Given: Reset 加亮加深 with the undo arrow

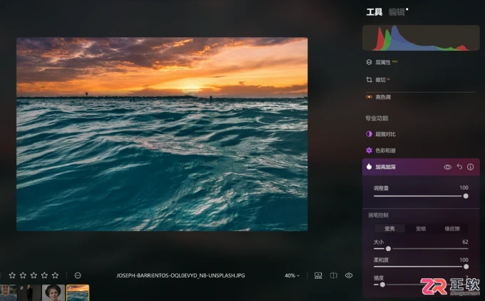Looking at the screenshot, I should [459, 167].
